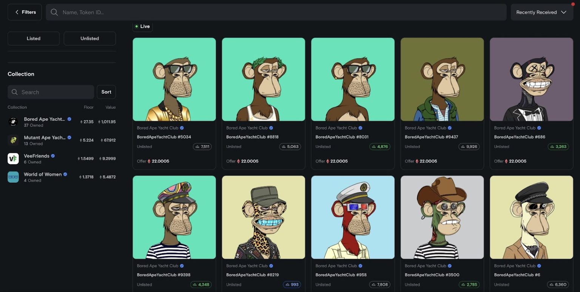The height and width of the screenshot is (292, 580).
Task: Click the World of Women collection icon
Action: point(13,177)
